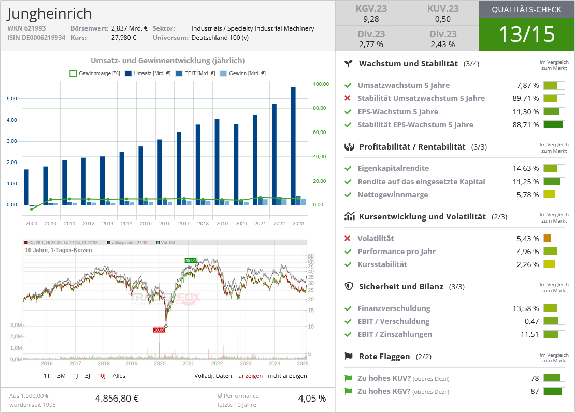This screenshot has height=413, width=575.
Task: Click the black flag icon beside Rote Flaggen
Action: click(349, 356)
